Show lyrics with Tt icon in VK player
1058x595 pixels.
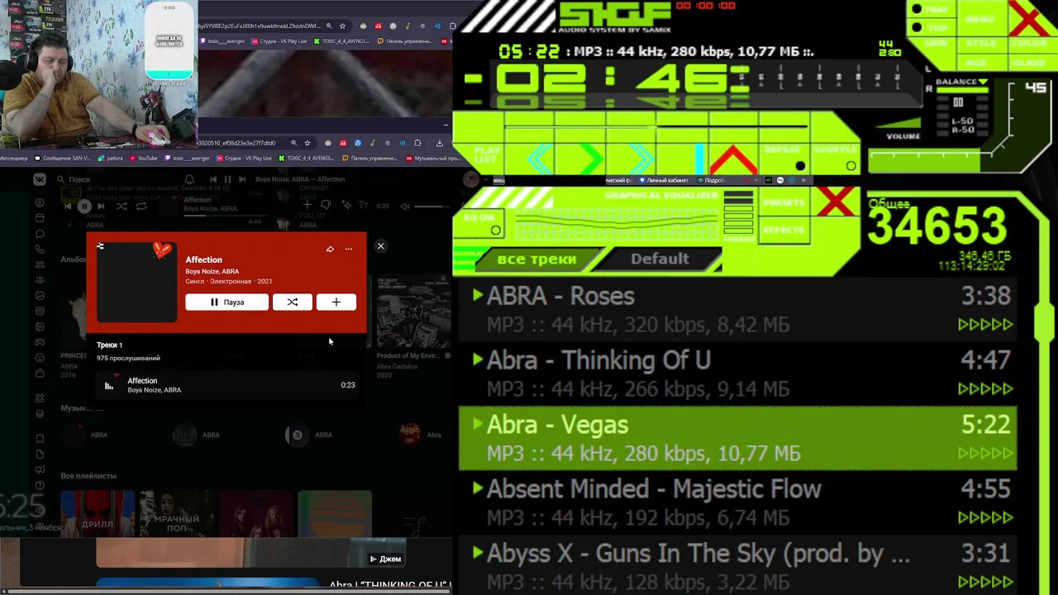click(x=363, y=205)
